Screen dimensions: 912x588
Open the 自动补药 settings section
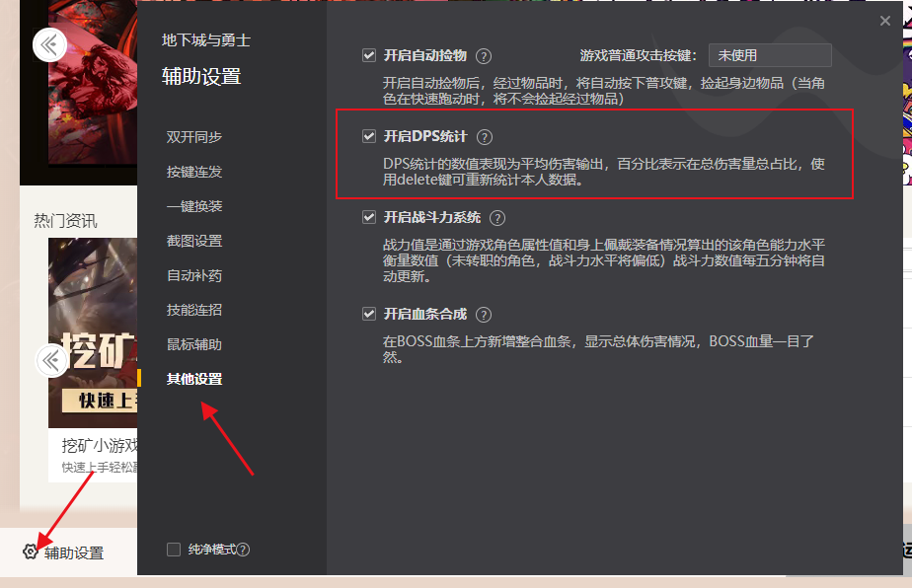coord(194,275)
